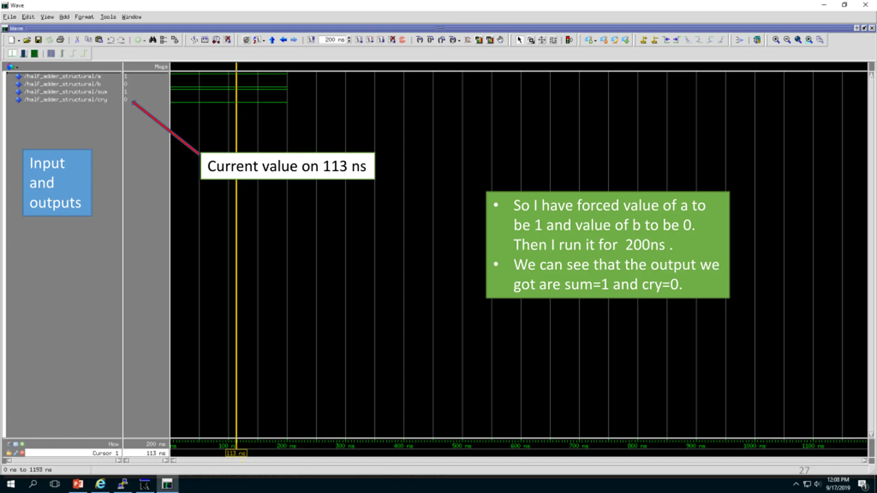Click the Cursor 1 name field
Image resolution: width=877 pixels, height=493 pixels.
click(73, 453)
